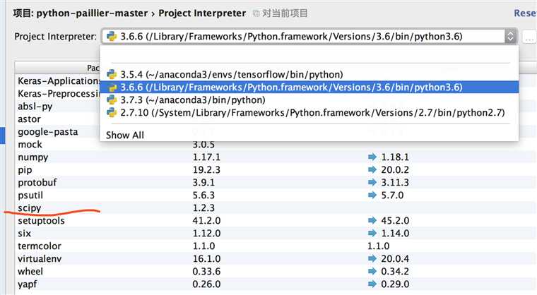Open the ellipsis button beside interpreter field

pos(529,37)
